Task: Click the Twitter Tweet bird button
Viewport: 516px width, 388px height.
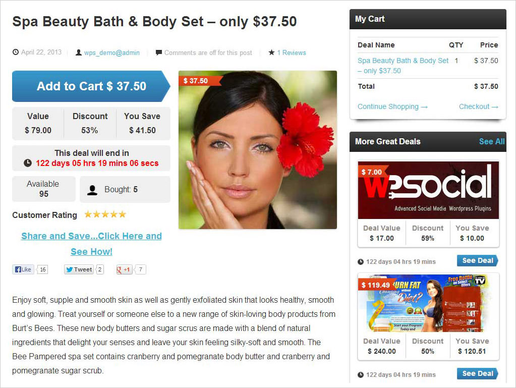Action: (79, 269)
